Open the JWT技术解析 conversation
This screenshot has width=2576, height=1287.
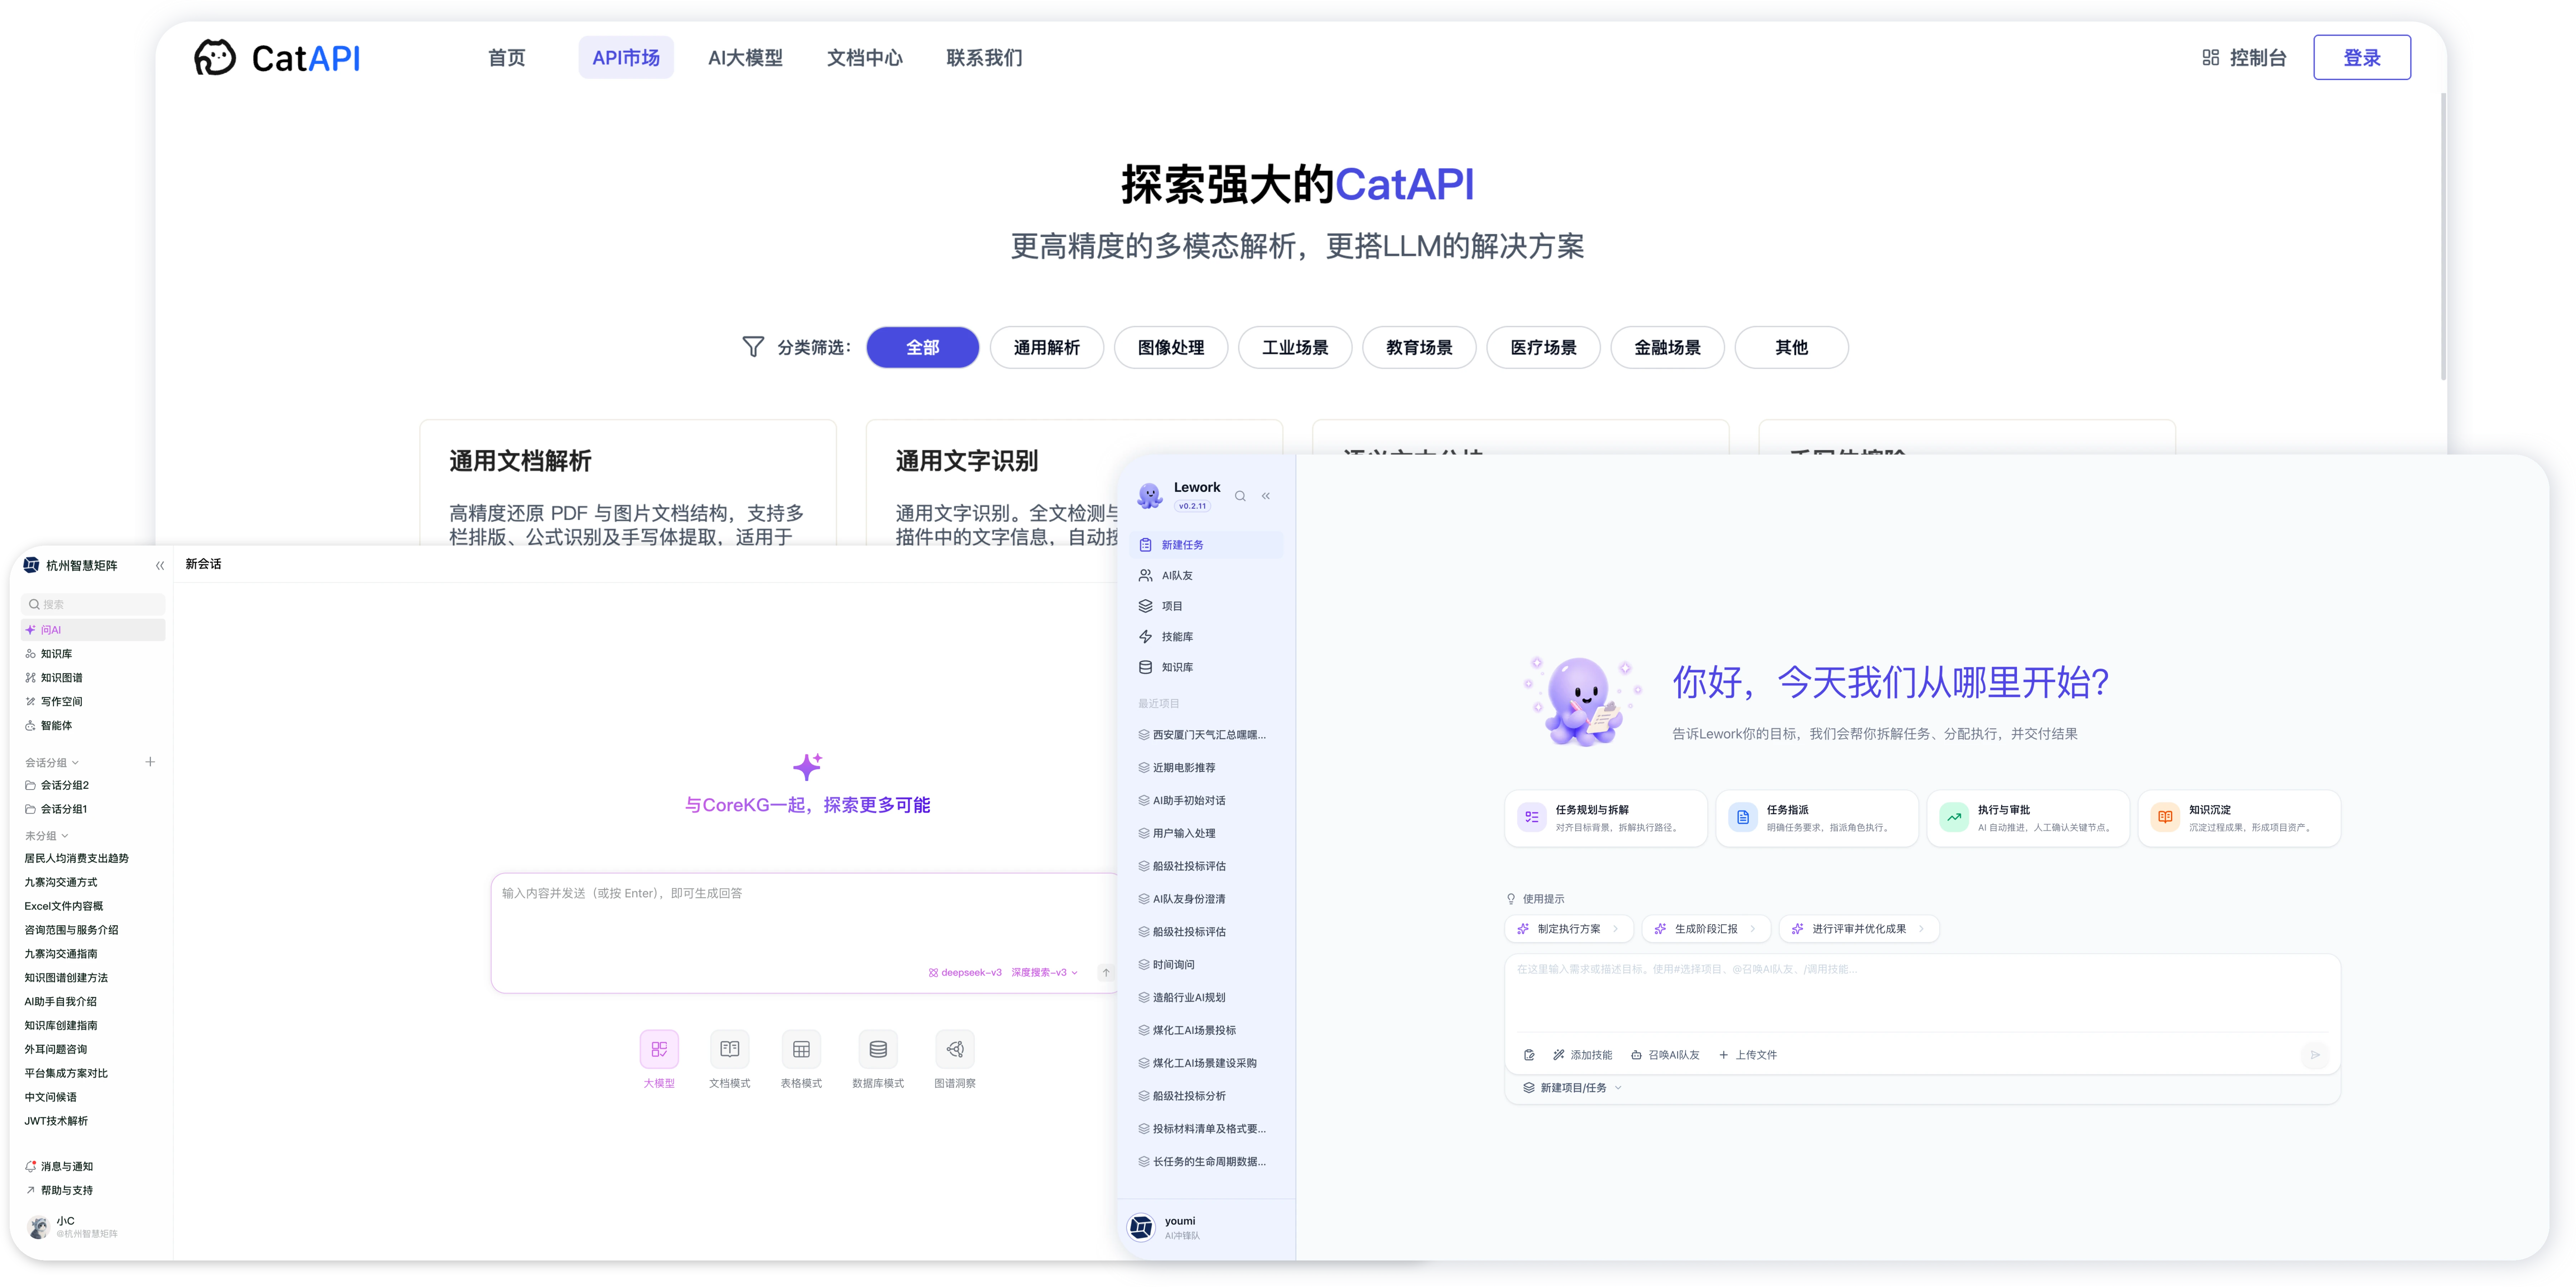tap(56, 1121)
